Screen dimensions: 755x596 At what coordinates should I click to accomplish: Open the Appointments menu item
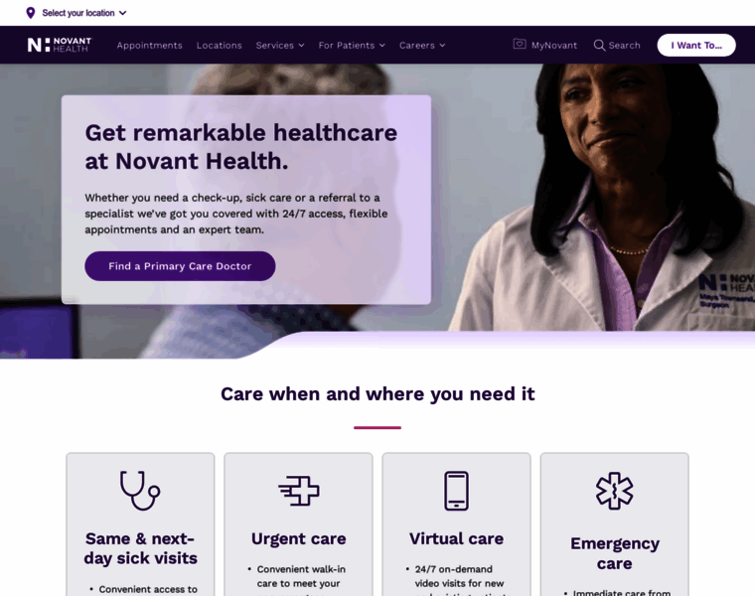pyautogui.click(x=149, y=46)
